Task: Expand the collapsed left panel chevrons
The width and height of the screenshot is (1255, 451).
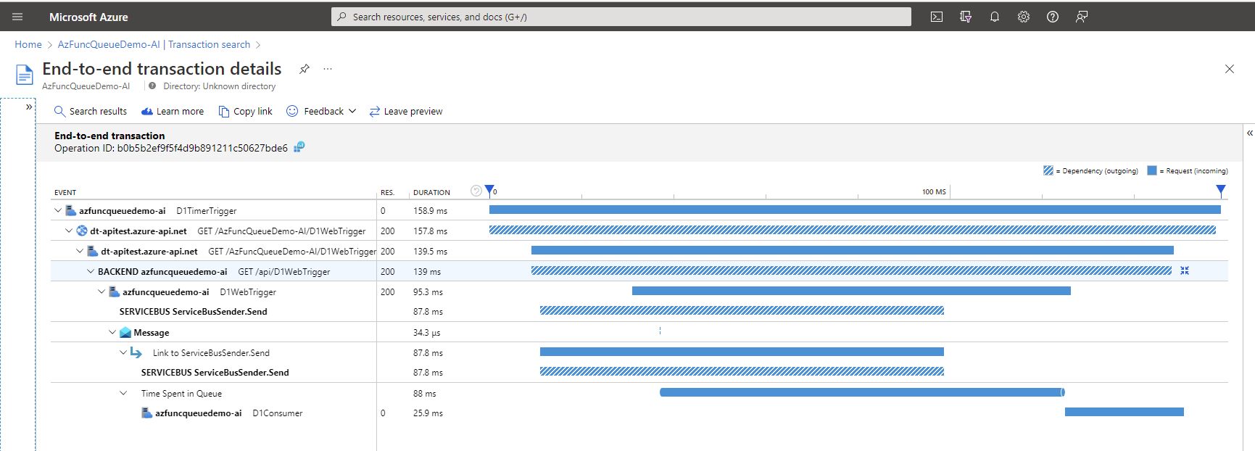Action: [29, 107]
